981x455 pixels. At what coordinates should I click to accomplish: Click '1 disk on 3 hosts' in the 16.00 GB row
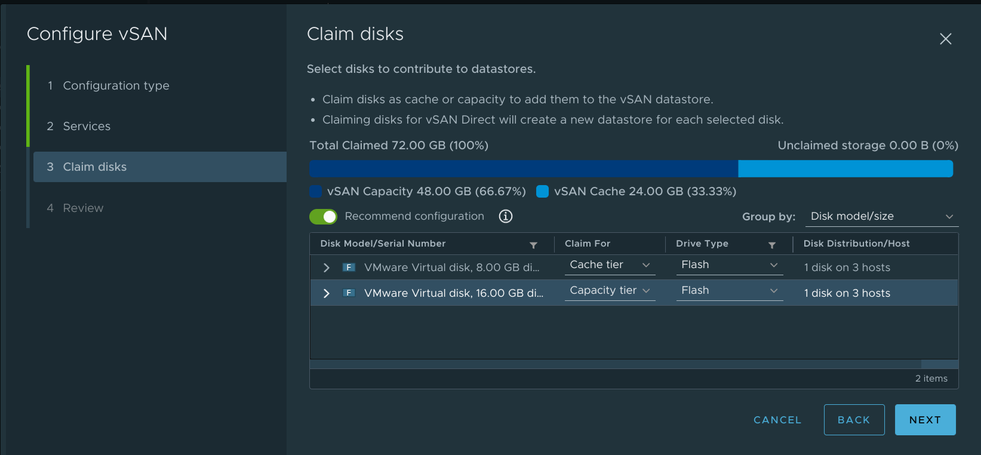click(847, 293)
